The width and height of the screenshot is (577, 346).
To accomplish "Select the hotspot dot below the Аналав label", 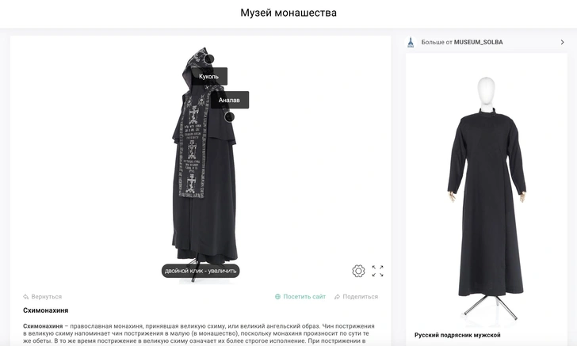I will point(229,117).
